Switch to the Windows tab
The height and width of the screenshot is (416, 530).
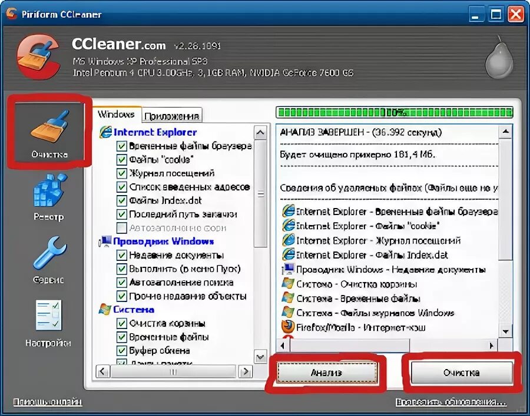click(x=117, y=115)
